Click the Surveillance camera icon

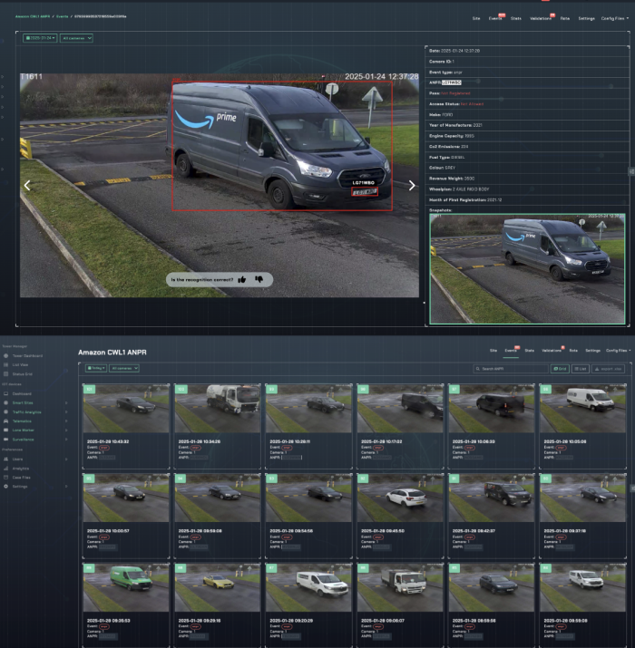coord(5,440)
